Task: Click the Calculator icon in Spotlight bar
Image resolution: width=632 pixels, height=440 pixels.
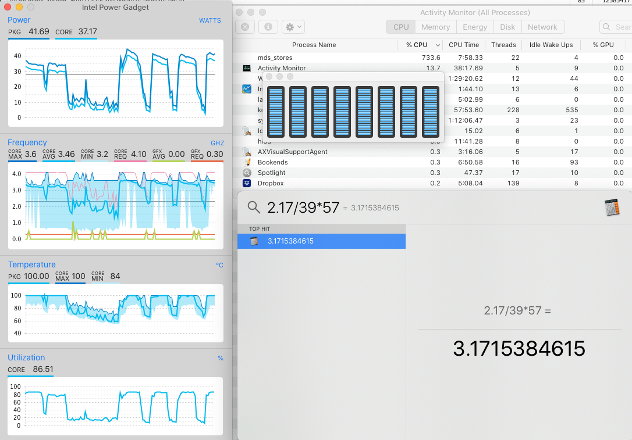Action: click(x=612, y=208)
